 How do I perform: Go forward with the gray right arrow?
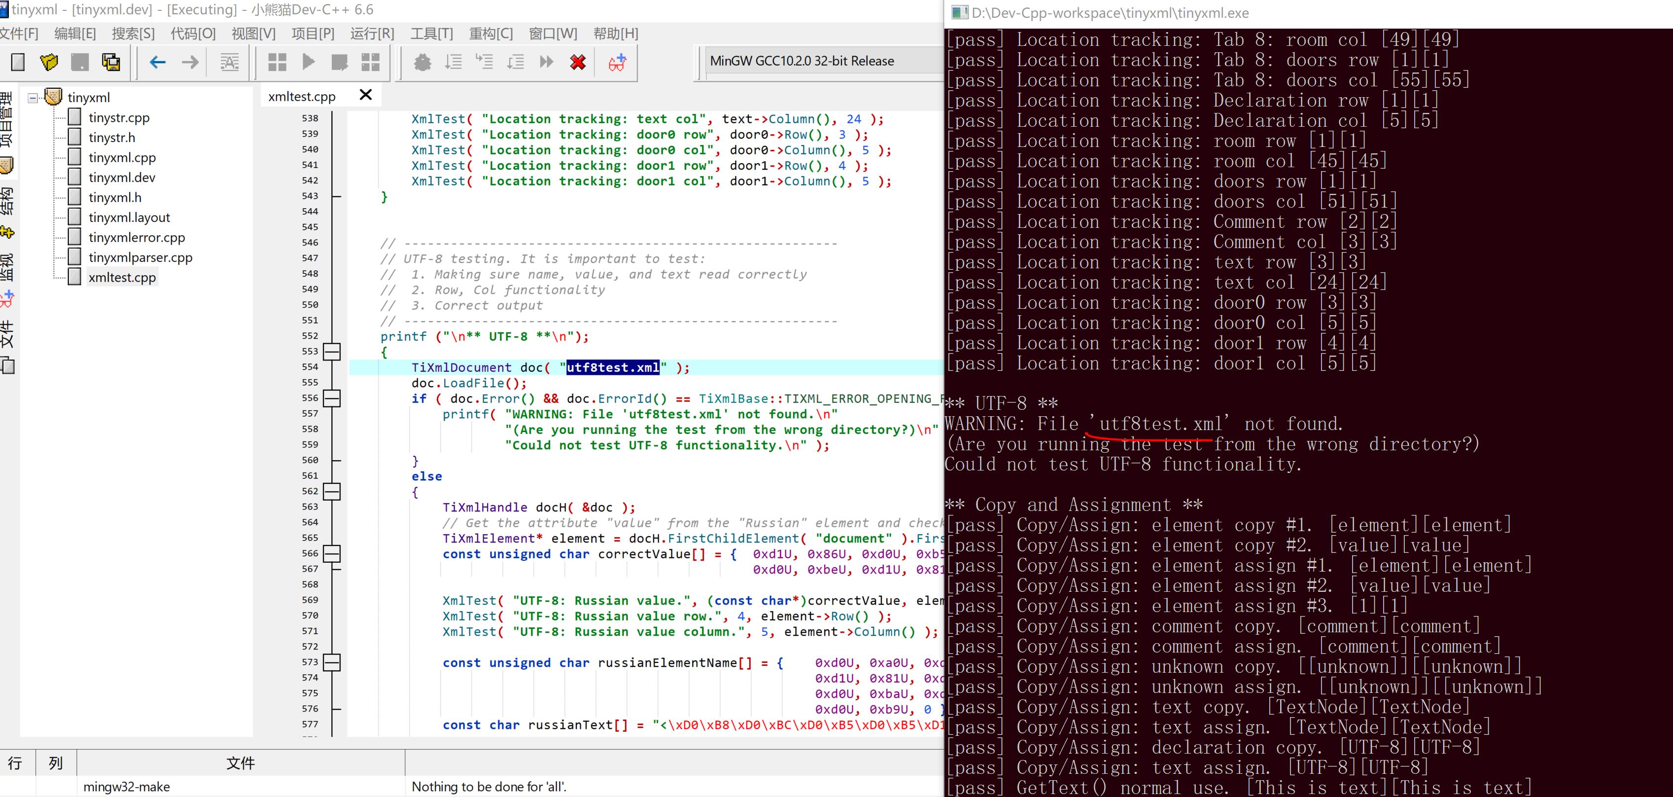pyautogui.click(x=190, y=62)
